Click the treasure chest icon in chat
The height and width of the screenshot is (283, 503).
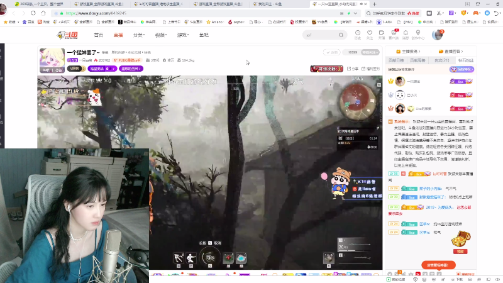pyautogui.click(x=461, y=239)
